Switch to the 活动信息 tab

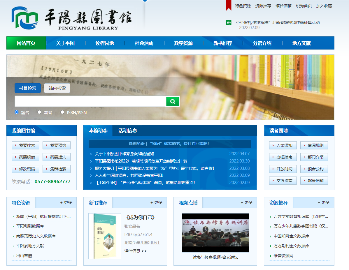(x=127, y=130)
